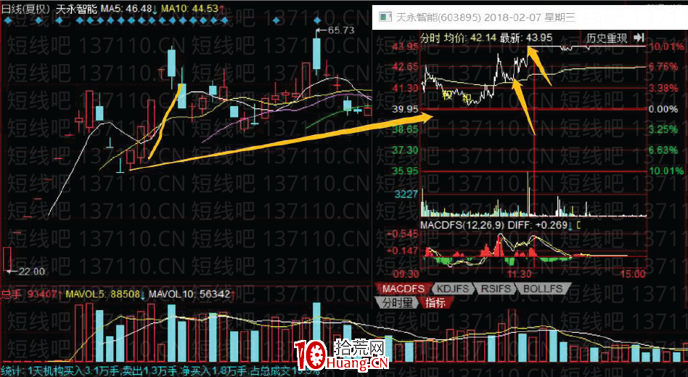
Task: Click the 09:30 time axis marker
Action: coord(406,274)
